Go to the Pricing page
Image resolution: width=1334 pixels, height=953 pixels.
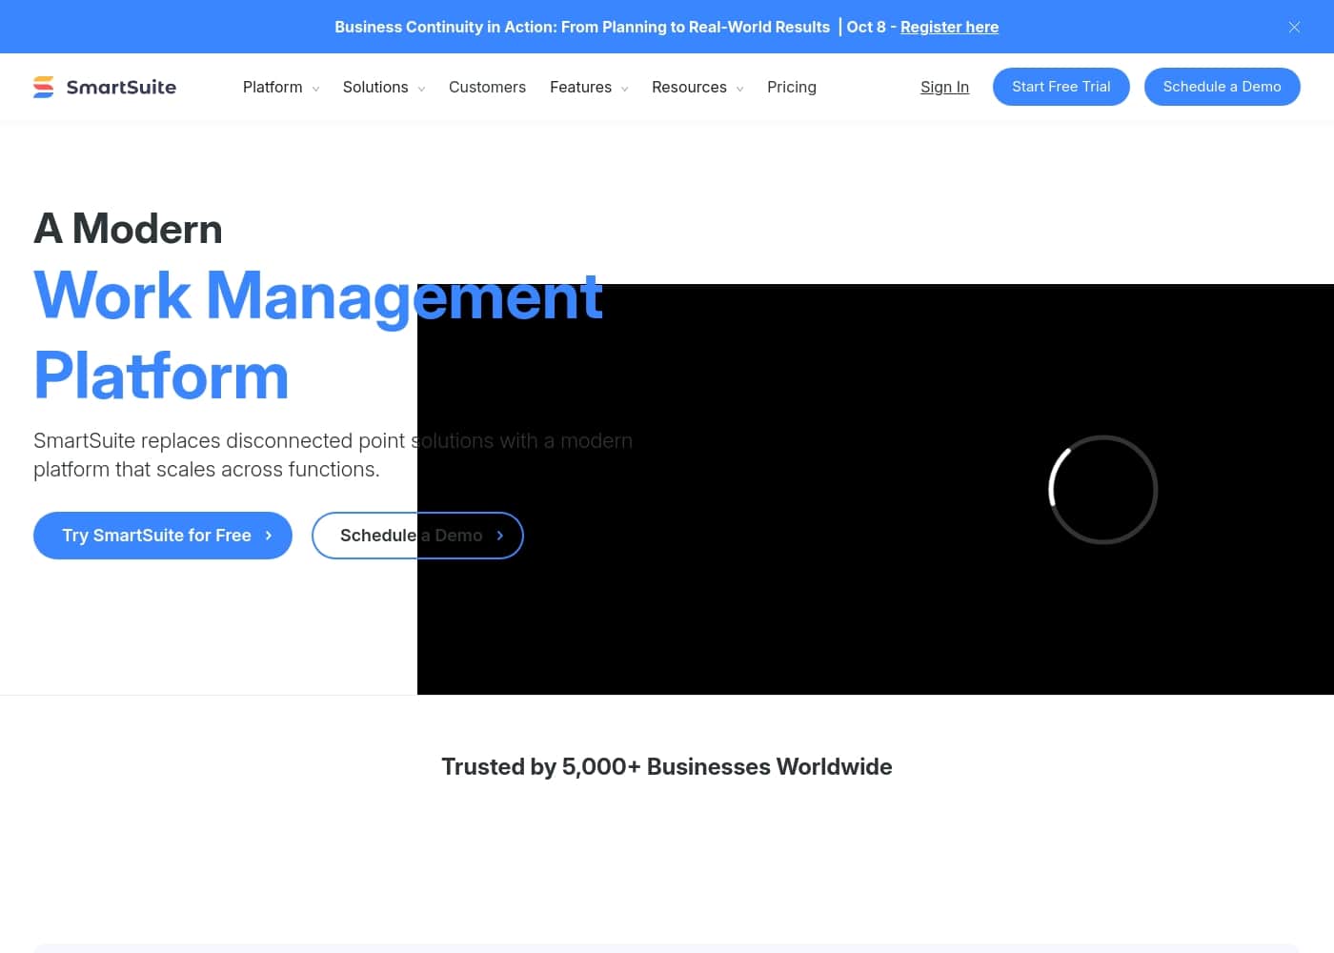tap(792, 87)
